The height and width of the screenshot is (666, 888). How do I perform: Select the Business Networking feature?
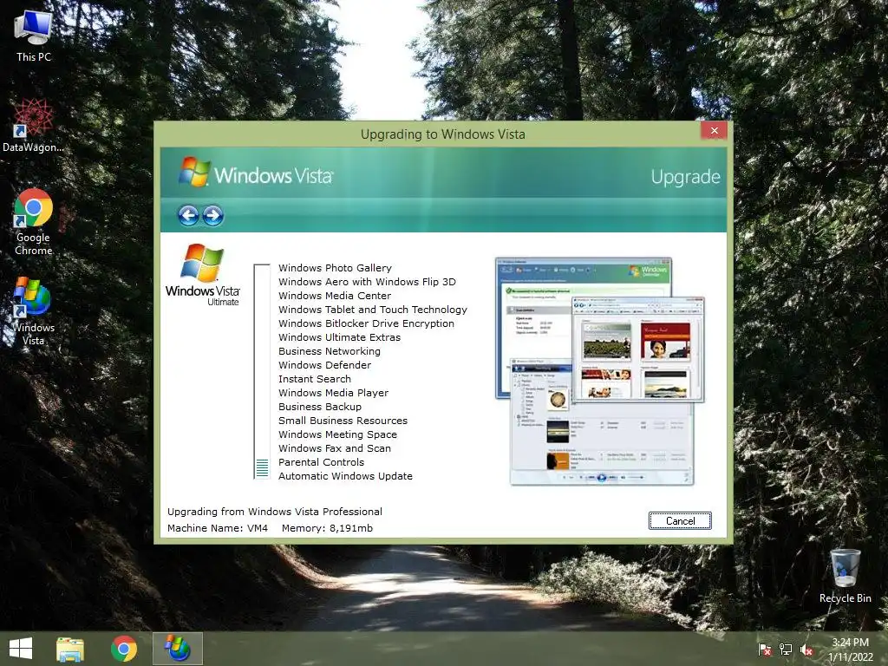tap(329, 351)
